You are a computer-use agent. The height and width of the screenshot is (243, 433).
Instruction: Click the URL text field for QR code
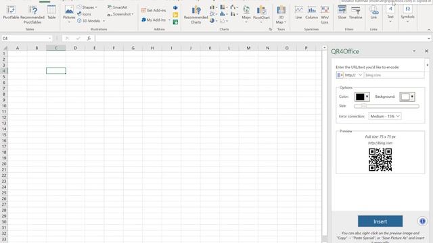[x=394, y=75]
